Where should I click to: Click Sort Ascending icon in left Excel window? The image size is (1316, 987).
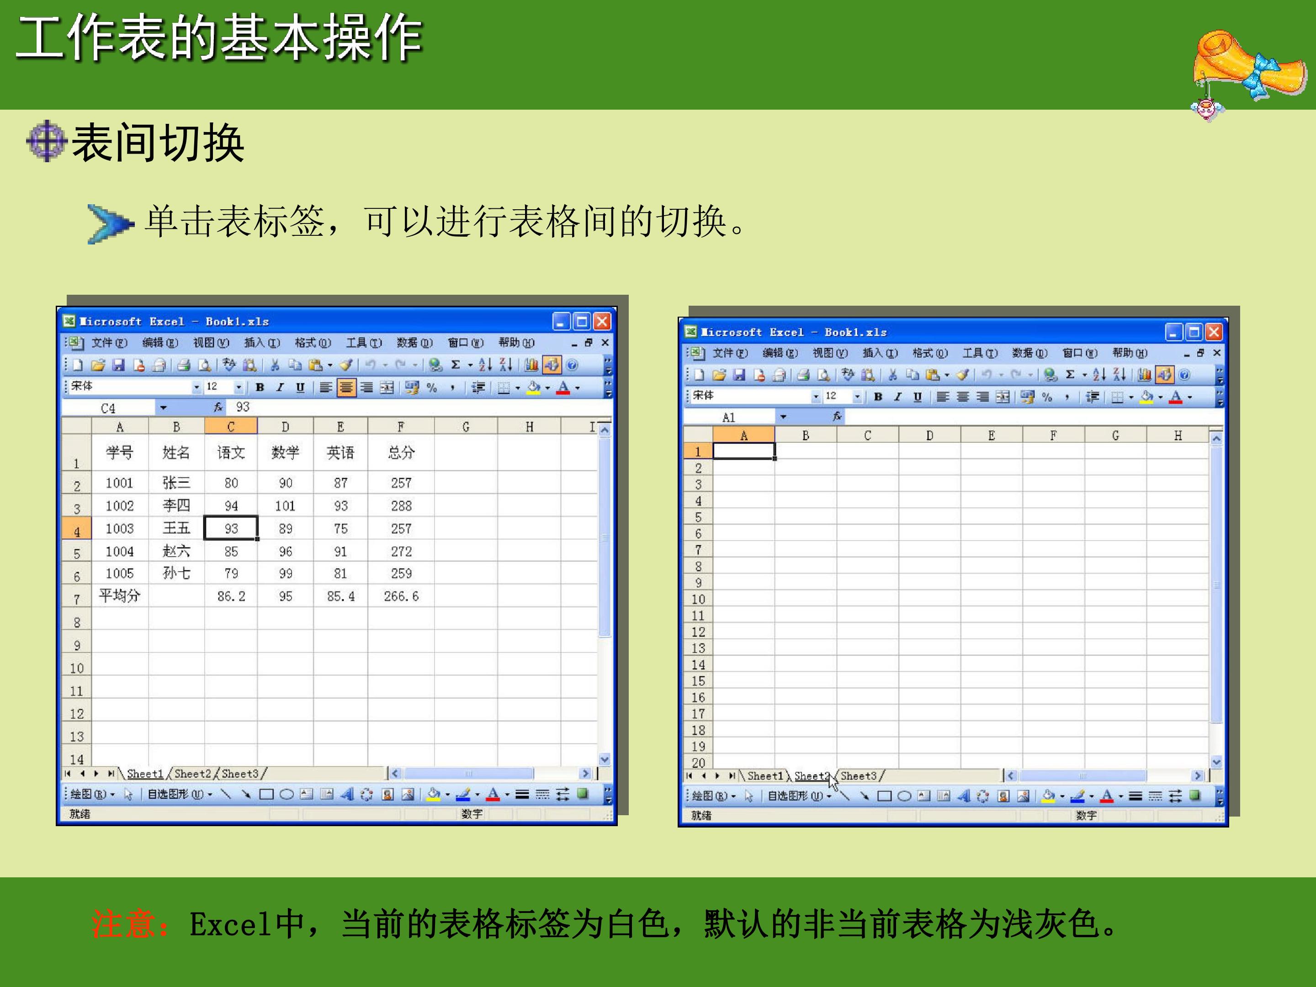click(485, 365)
